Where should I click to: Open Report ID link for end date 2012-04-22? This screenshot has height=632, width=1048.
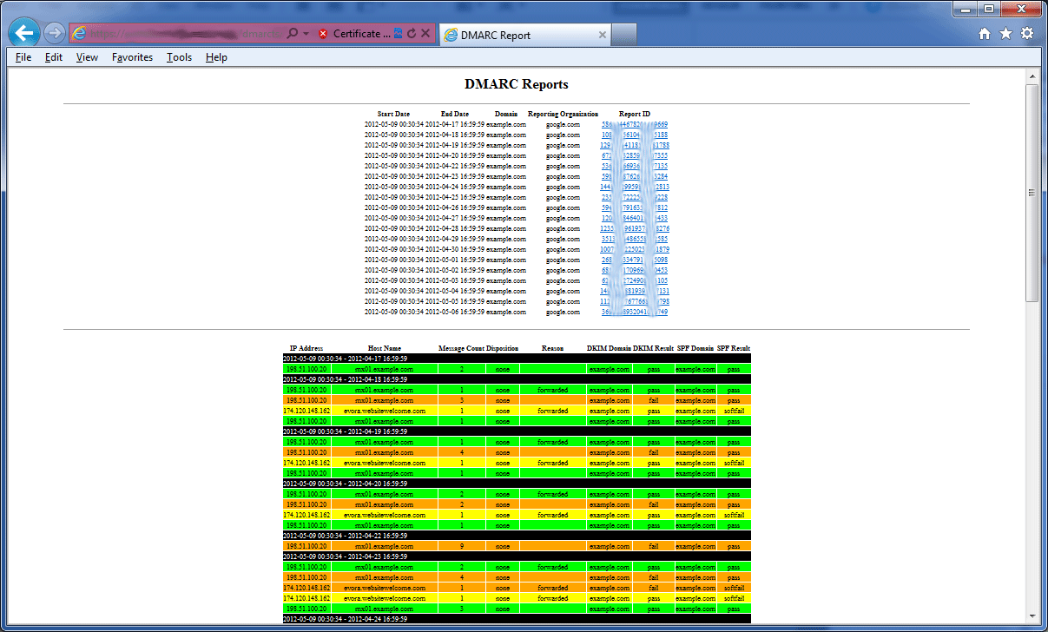click(635, 167)
